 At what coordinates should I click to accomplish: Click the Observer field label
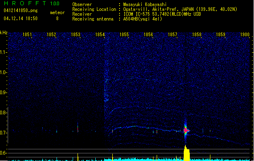point(82,4)
